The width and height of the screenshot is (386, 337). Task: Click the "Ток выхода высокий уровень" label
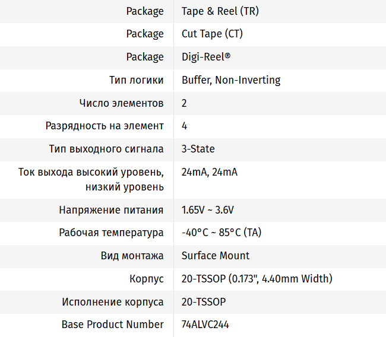coord(91,172)
